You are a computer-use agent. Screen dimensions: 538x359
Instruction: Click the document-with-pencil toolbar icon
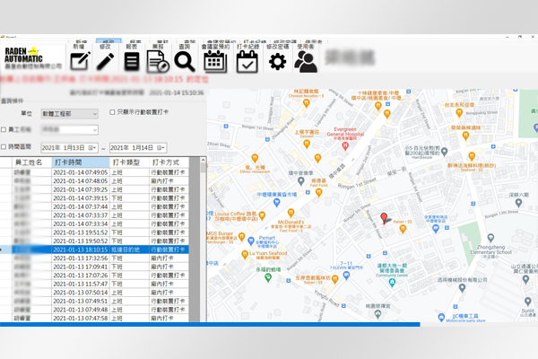coord(158,61)
